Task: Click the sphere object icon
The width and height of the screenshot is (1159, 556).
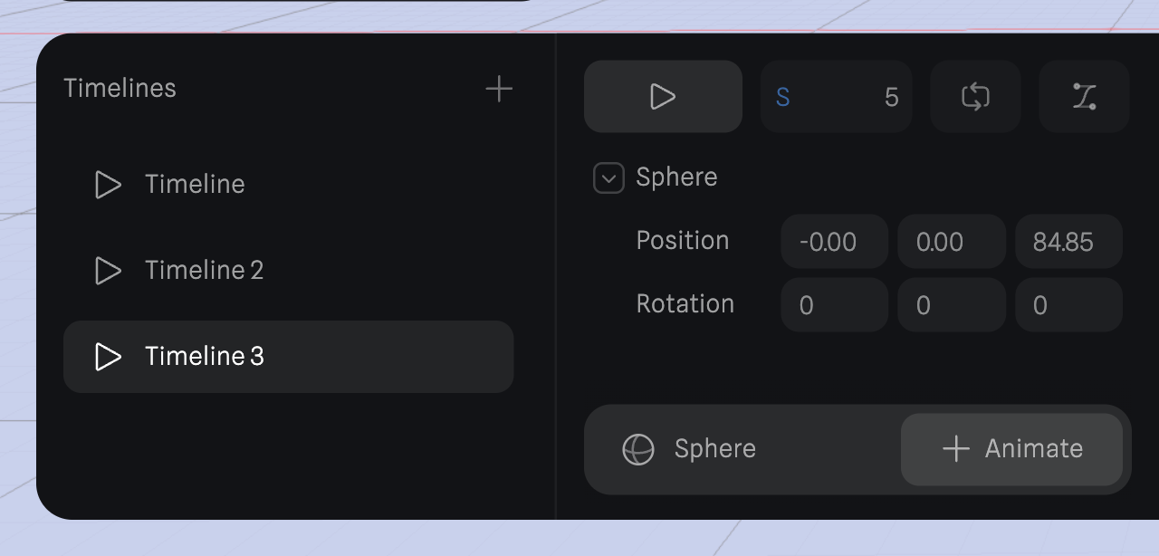Action: [638, 449]
